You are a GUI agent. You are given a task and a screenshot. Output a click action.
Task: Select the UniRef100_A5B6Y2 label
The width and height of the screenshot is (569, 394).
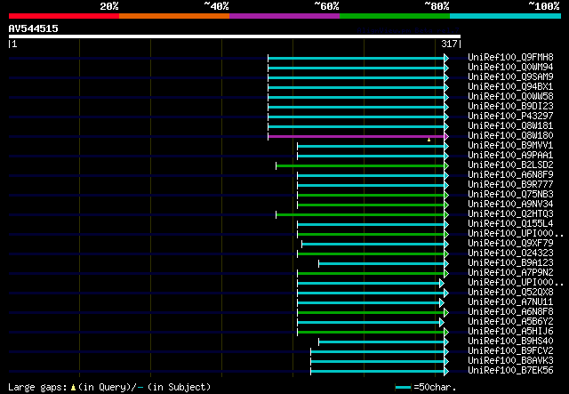[510, 322]
